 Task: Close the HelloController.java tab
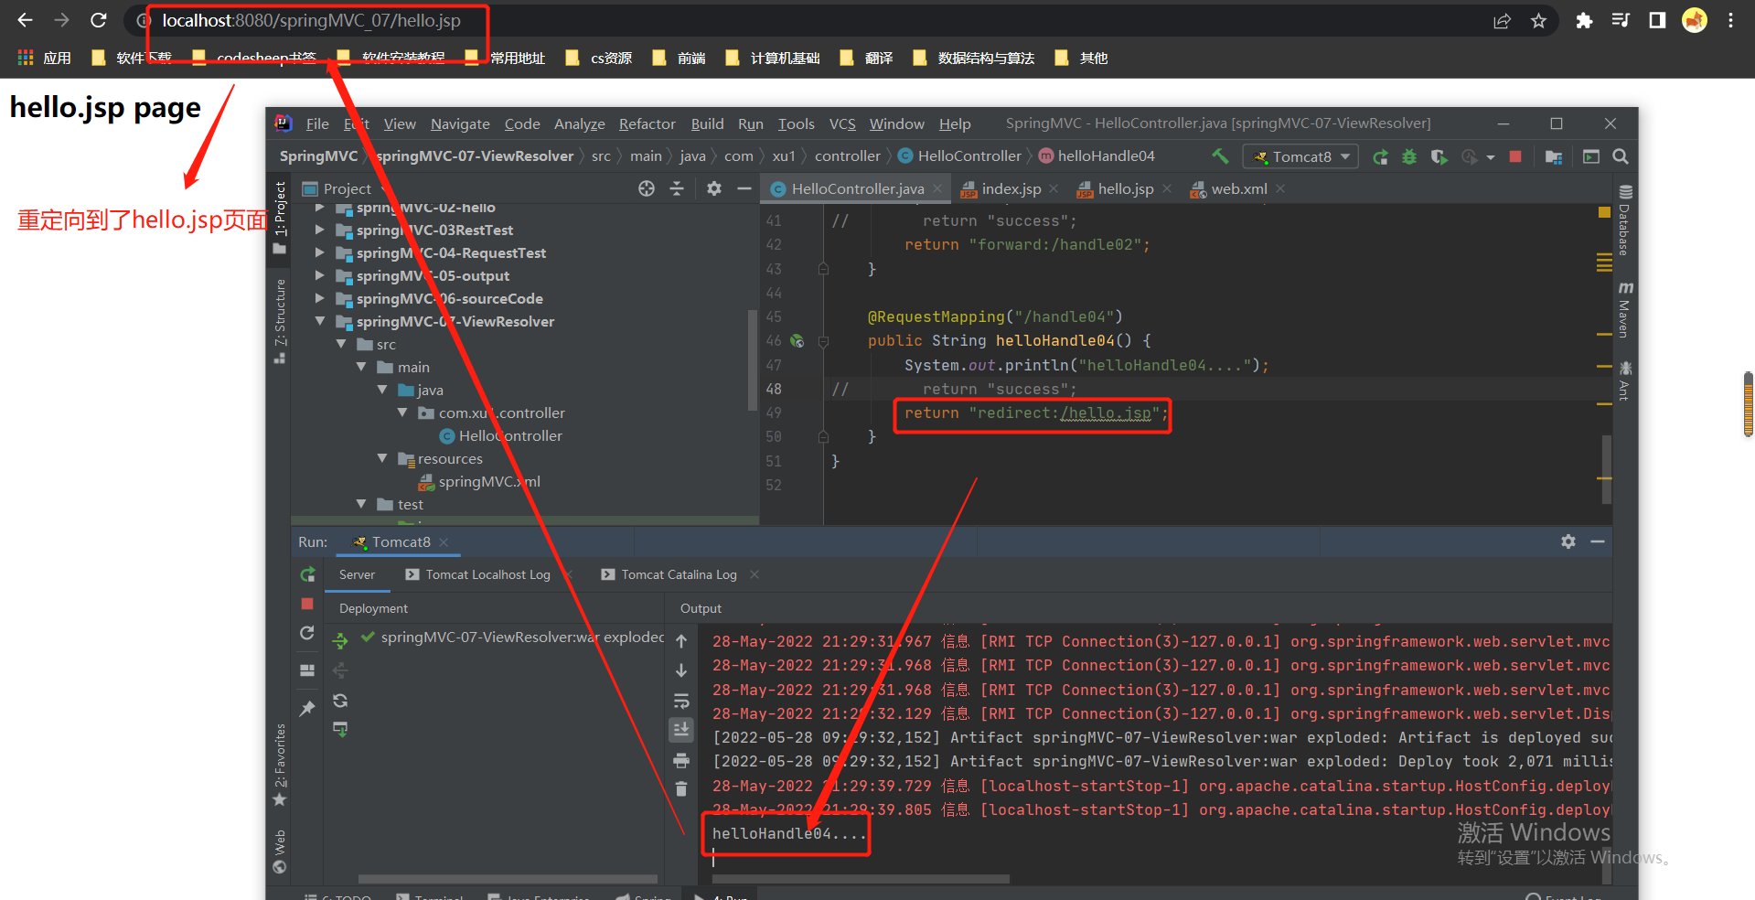(x=937, y=188)
